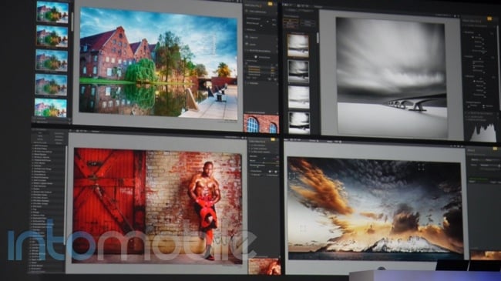Click the yellow badge icon in boxer window panel
This screenshot has width=501, height=281.
[x=273, y=139]
